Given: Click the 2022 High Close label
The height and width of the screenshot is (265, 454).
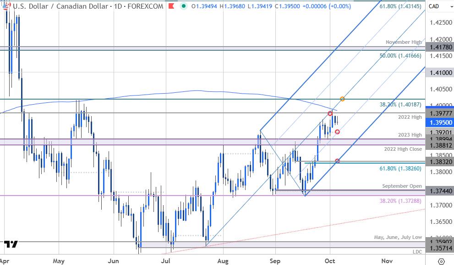Looking at the screenshot, I should pos(403,149).
